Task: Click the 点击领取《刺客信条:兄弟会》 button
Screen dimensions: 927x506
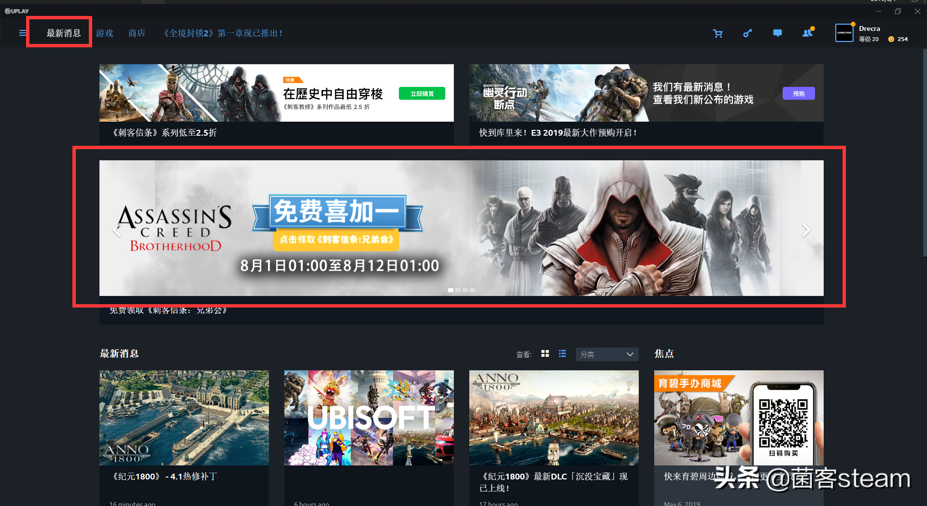Action: (x=336, y=239)
